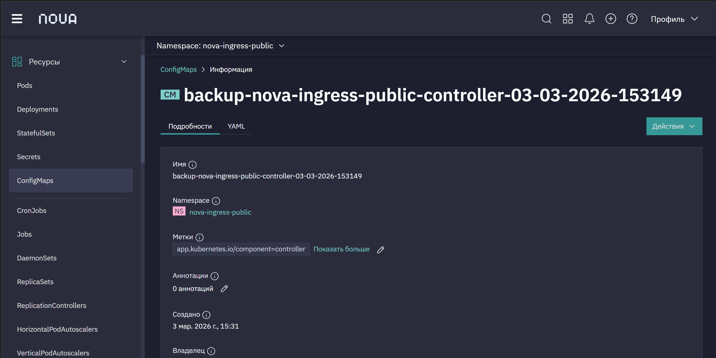Open the nova-ingress-public namespace link
716x358 pixels.
220,212
